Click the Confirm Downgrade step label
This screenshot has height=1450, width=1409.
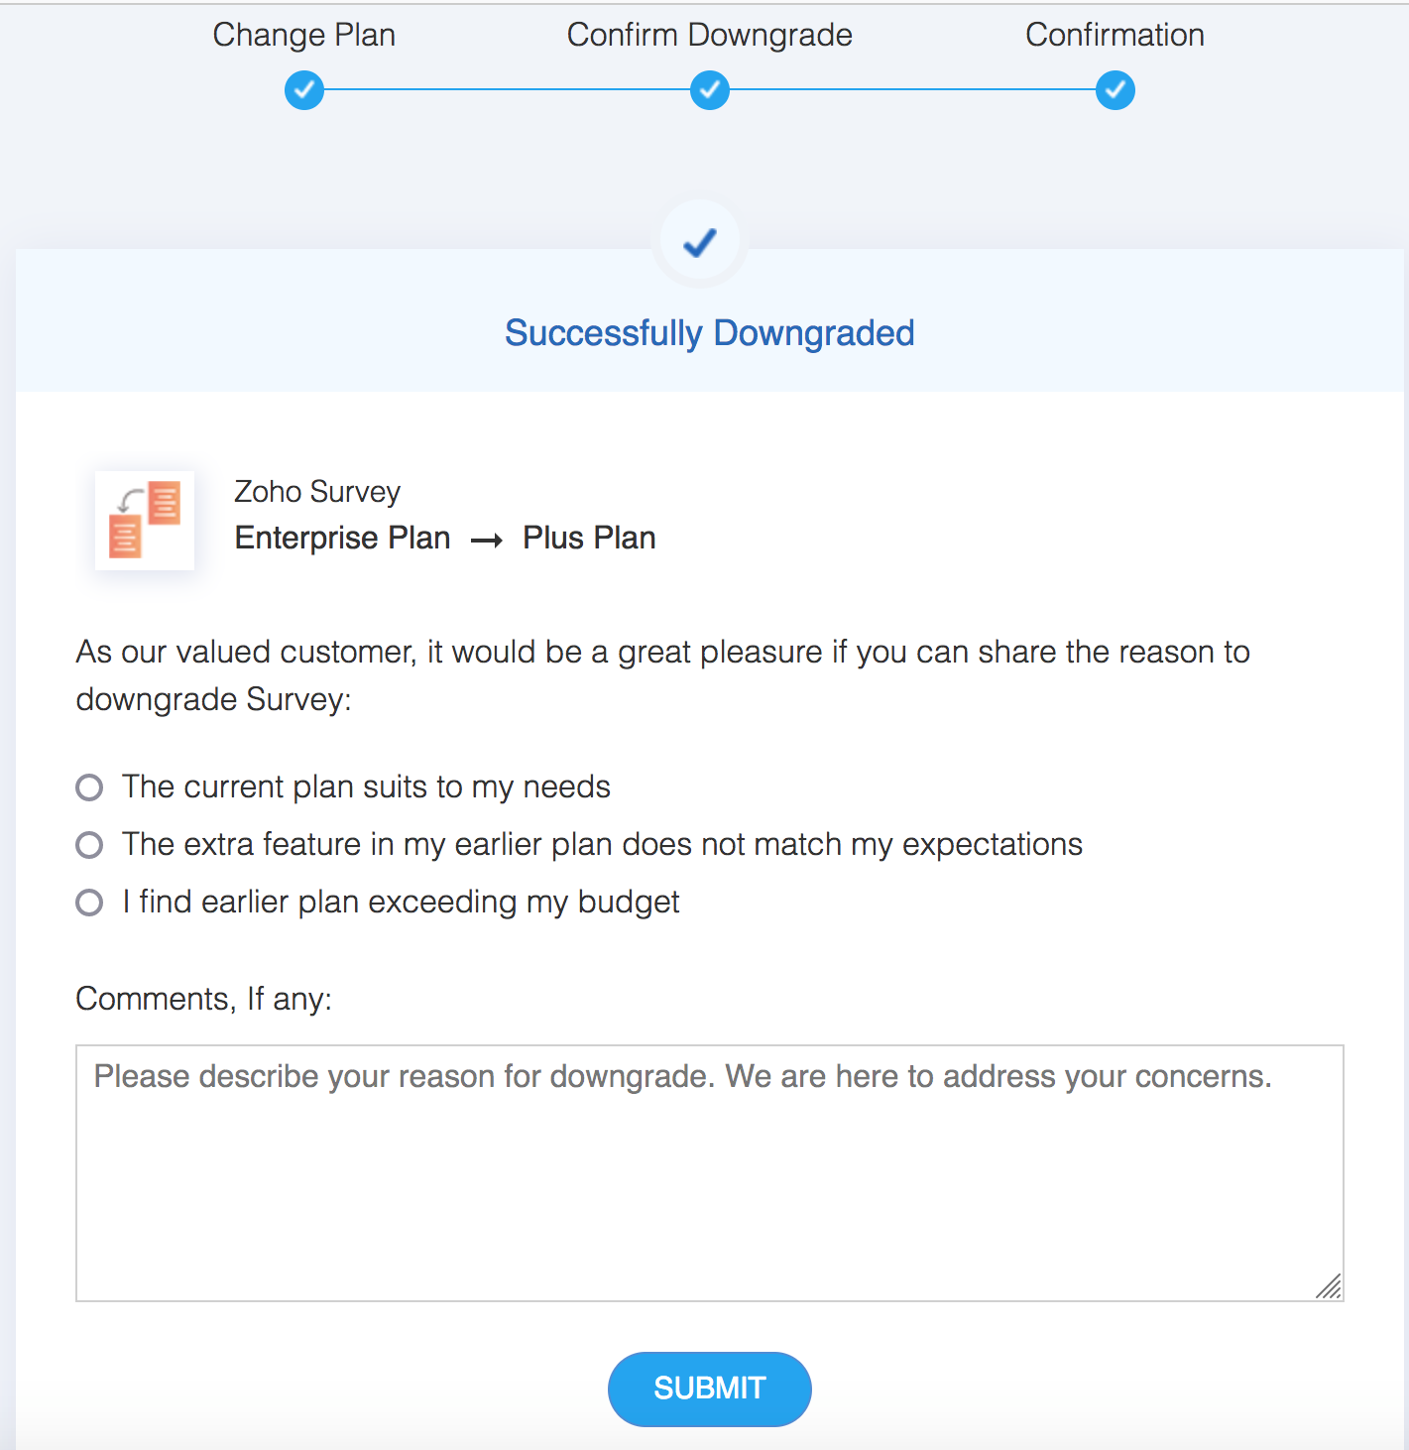point(710,35)
